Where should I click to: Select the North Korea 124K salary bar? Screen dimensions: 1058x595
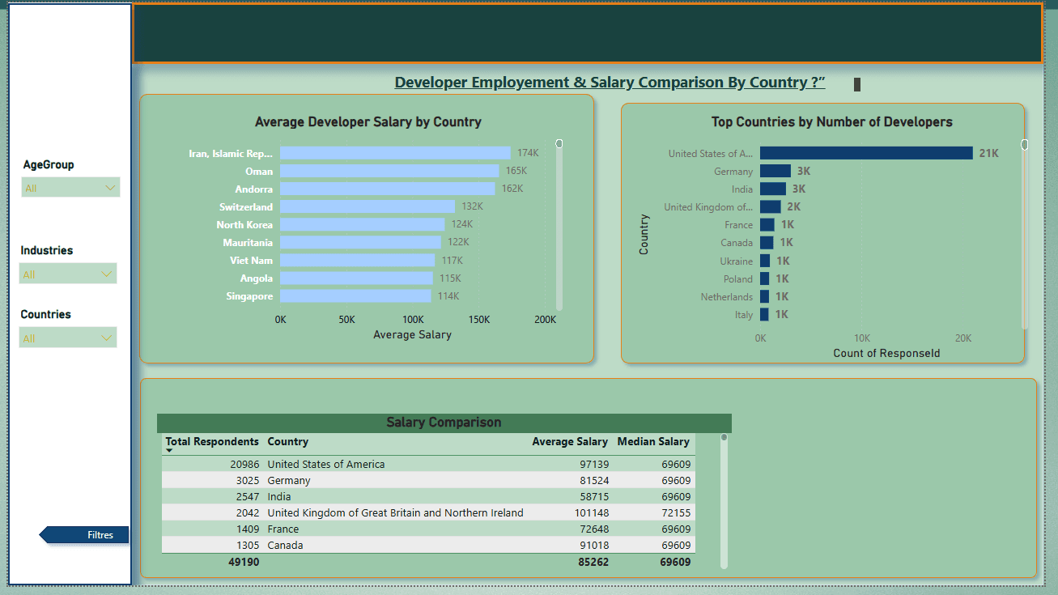coord(362,224)
